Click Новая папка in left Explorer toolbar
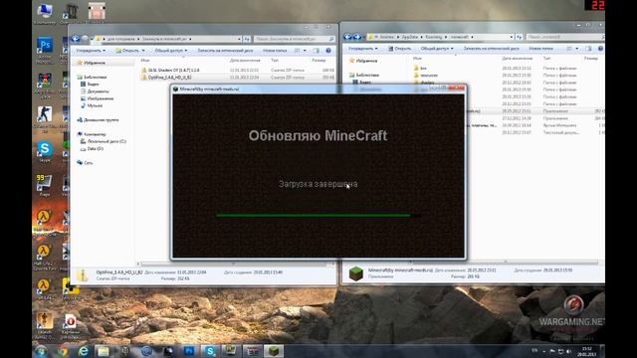637x358 pixels. (x=275, y=51)
